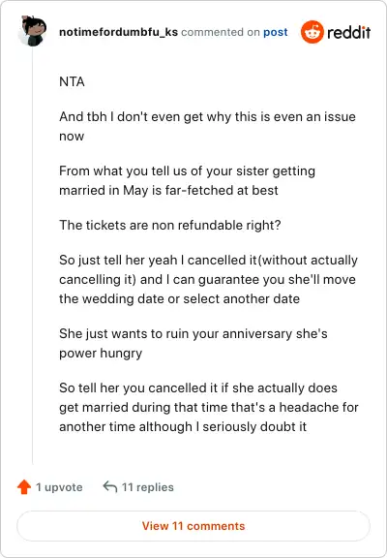Click the NTA verdict text
The height and width of the screenshot is (558, 387).
pos(72,81)
